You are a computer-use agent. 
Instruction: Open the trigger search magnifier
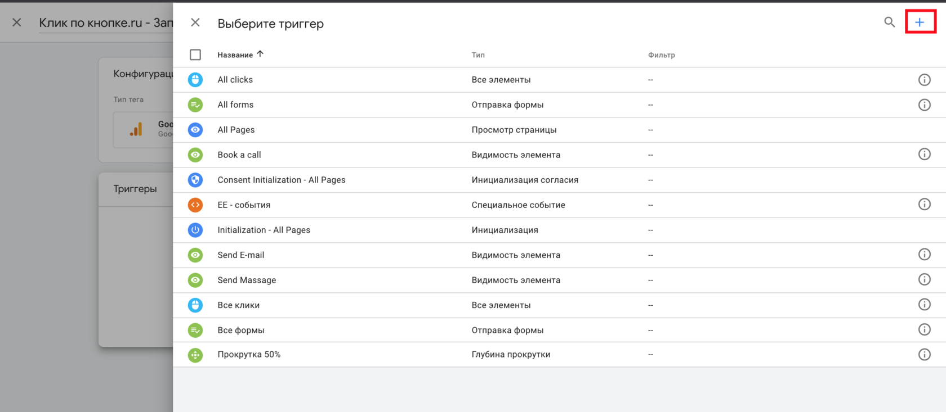(889, 22)
